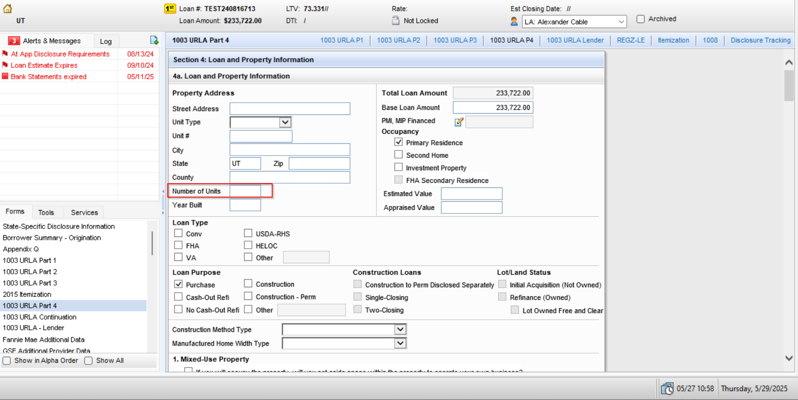Open the 1008 form link

(x=710, y=40)
